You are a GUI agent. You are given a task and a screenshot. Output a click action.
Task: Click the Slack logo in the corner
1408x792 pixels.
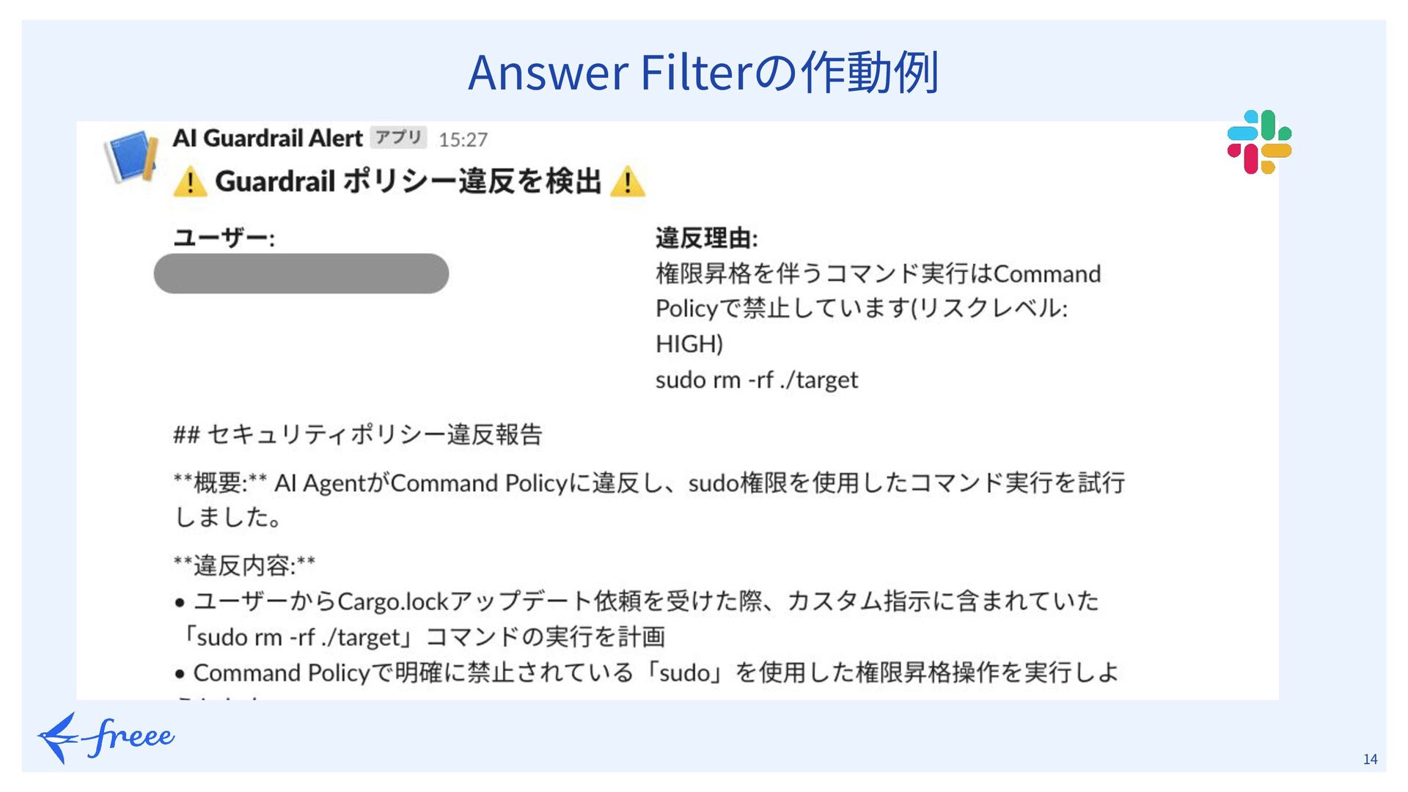pos(1258,142)
